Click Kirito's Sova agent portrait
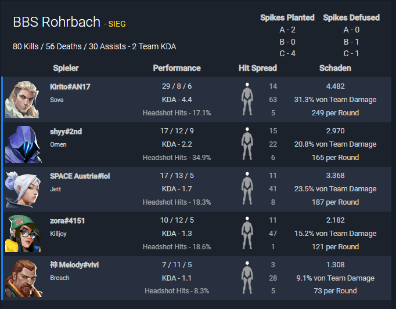 pyautogui.click(x=22, y=100)
